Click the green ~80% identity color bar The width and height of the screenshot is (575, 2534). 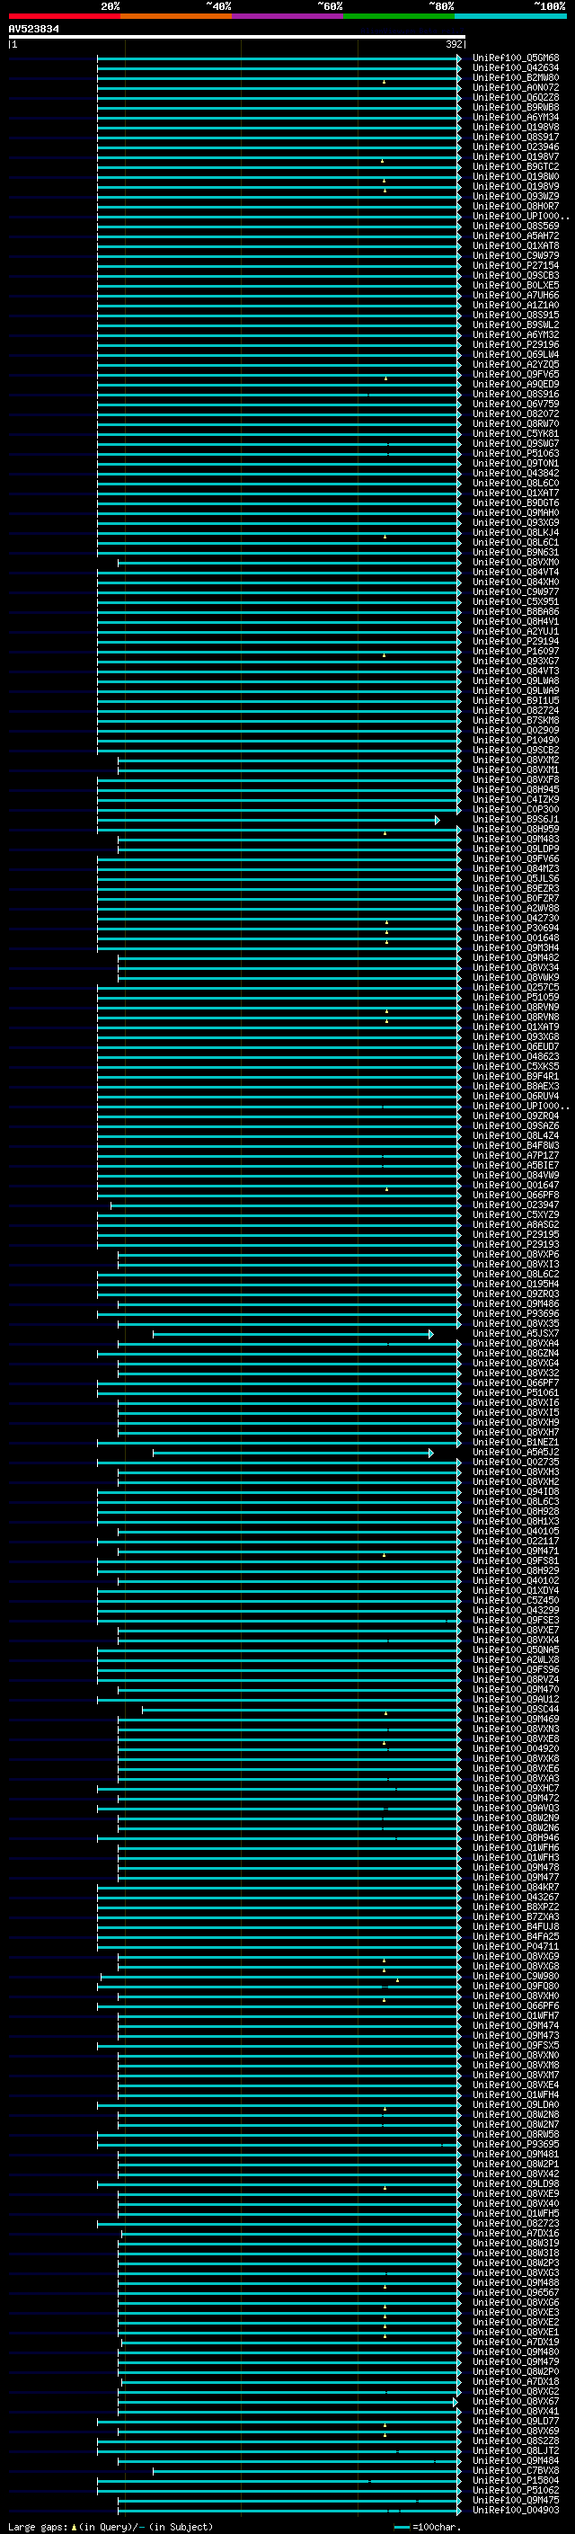pos(399,17)
